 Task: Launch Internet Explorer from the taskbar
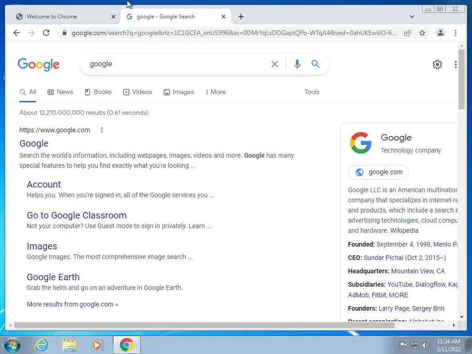click(41, 345)
